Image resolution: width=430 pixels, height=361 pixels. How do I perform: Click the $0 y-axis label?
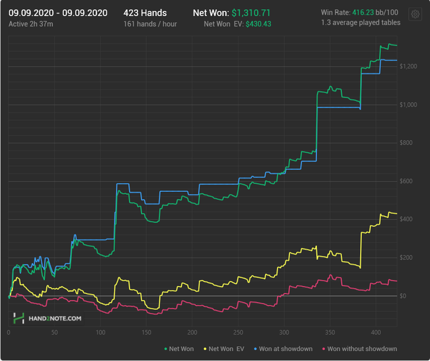(402, 296)
